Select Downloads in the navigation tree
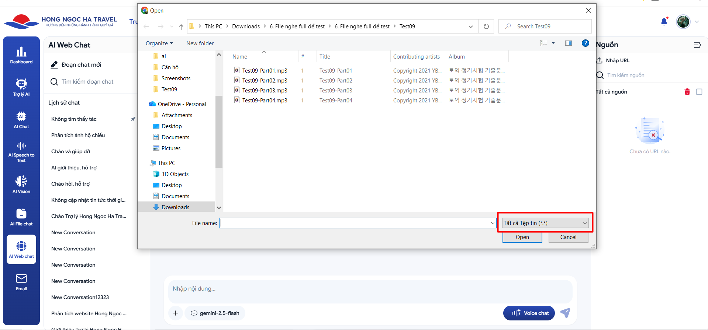 (175, 207)
